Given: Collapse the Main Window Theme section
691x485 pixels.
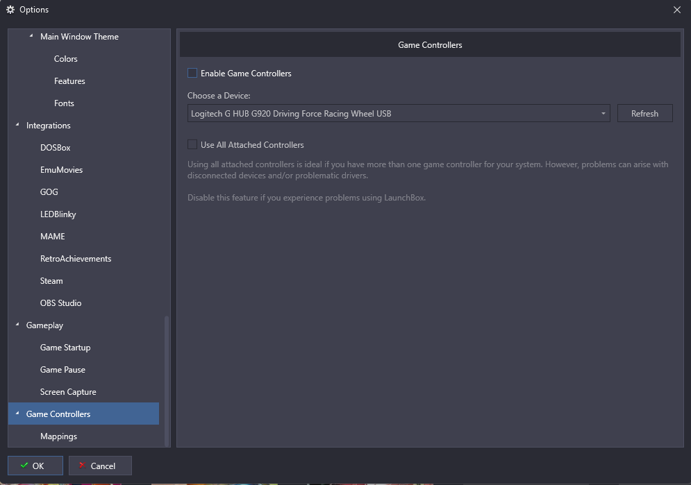Looking at the screenshot, I should coord(32,37).
